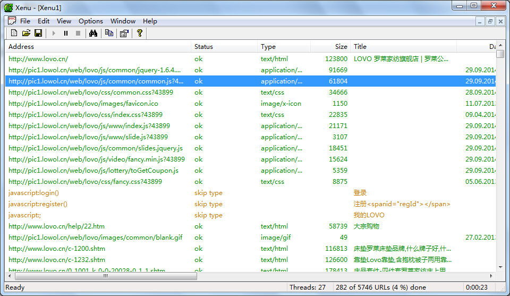The width and height of the screenshot is (510, 296).
Task: Stop the scan with the square button
Action: coord(78,33)
